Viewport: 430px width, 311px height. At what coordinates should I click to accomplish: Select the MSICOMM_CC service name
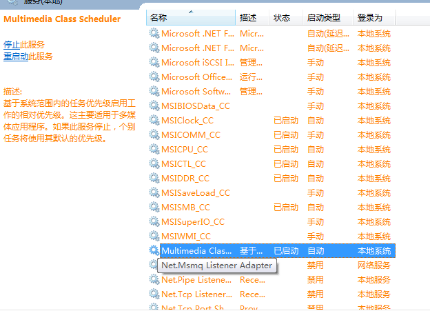coord(191,135)
